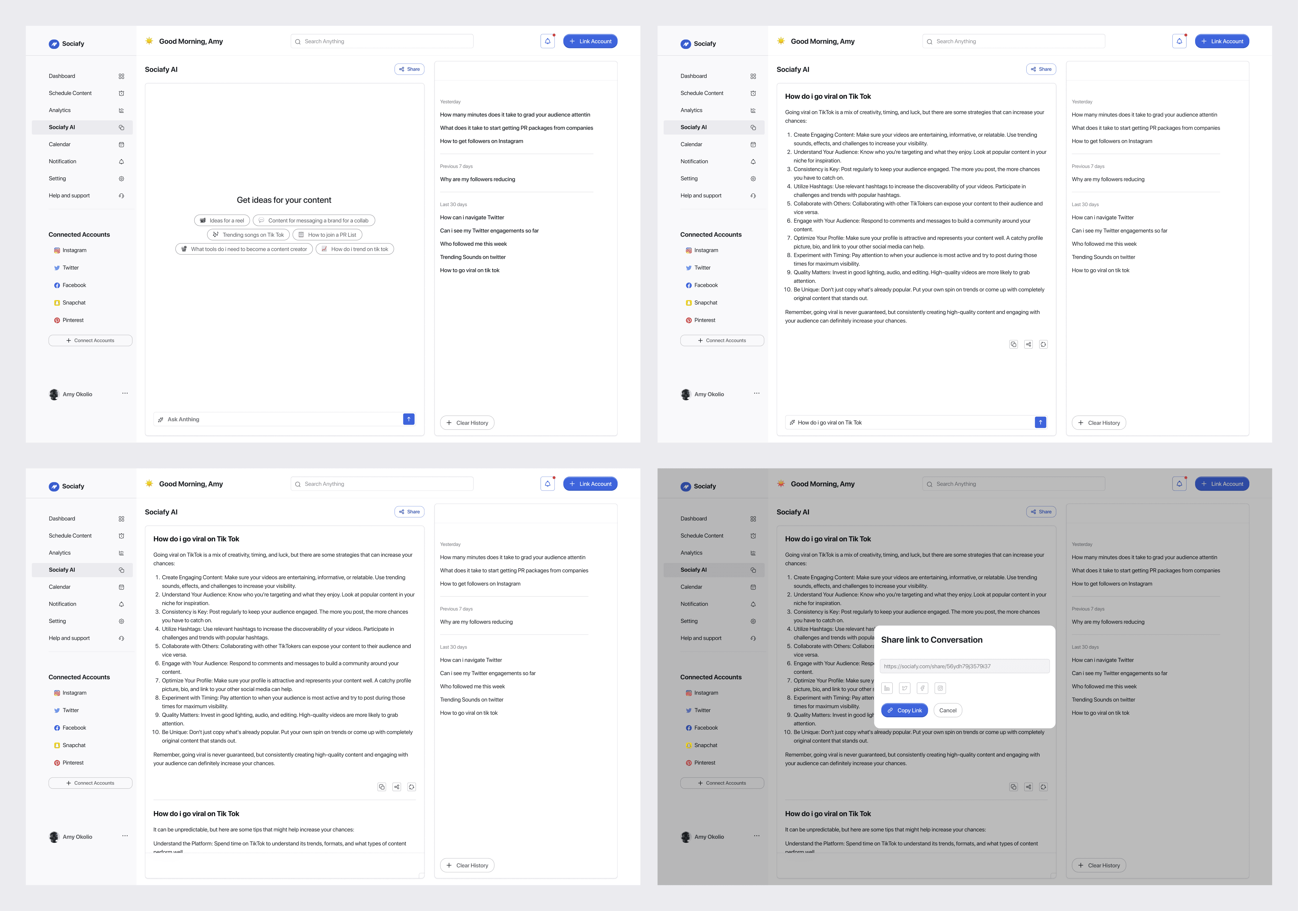Click notification bell on the dimmed screen
Image resolution: width=1298 pixels, height=911 pixels.
pyautogui.click(x=1179, y=484)
